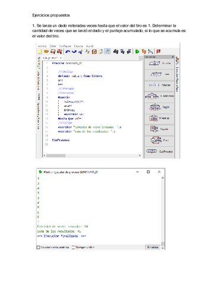Click the Paste clipboard icon
Image resolution: width=220 pixels, height=285 pixels.
(94, 52)
